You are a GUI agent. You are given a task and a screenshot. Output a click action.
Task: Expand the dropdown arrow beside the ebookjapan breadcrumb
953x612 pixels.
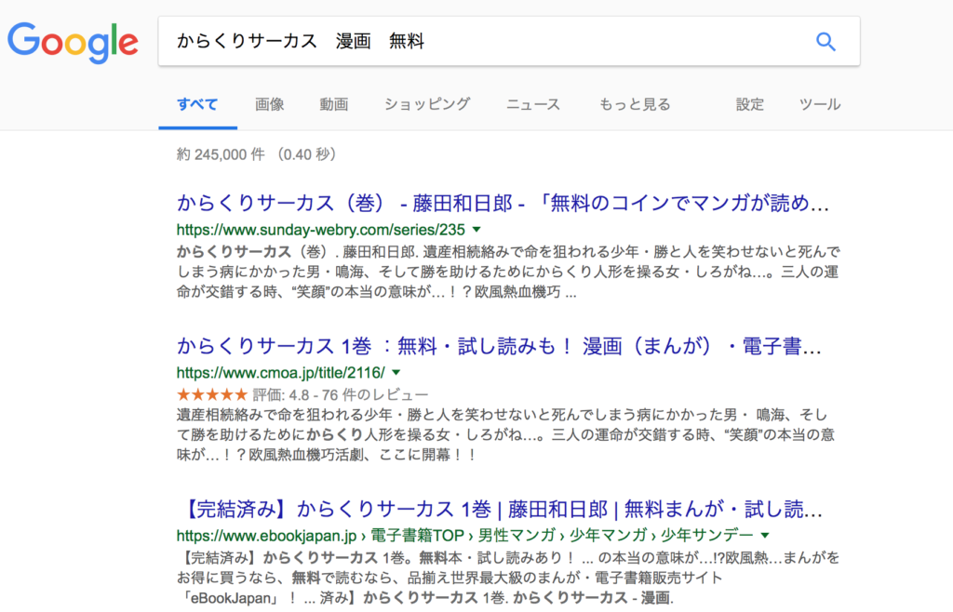point(765,535)
